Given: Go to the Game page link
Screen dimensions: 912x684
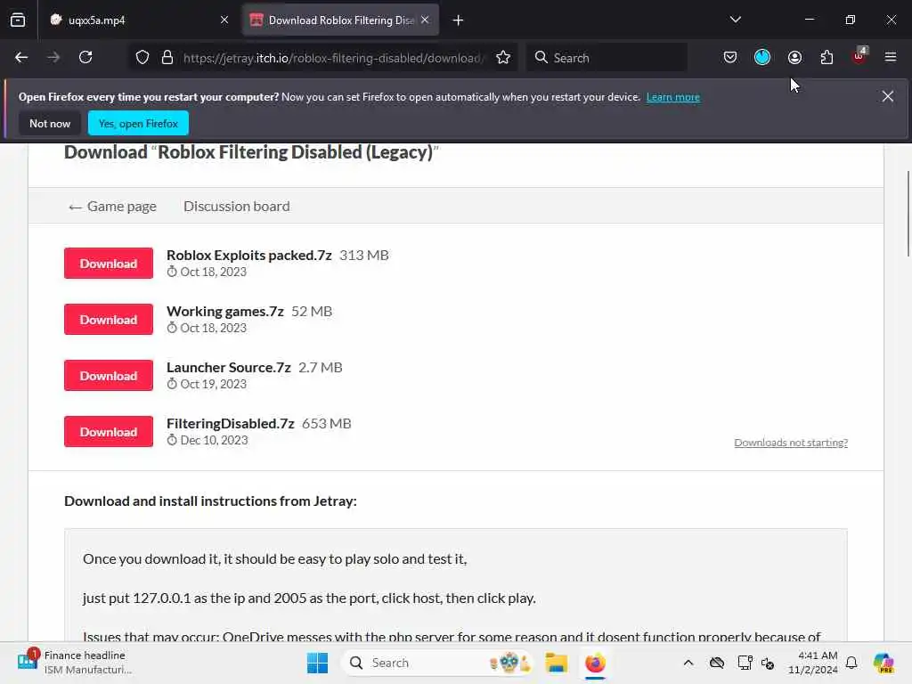Looking at the screenshot, I should pos(112,207).
